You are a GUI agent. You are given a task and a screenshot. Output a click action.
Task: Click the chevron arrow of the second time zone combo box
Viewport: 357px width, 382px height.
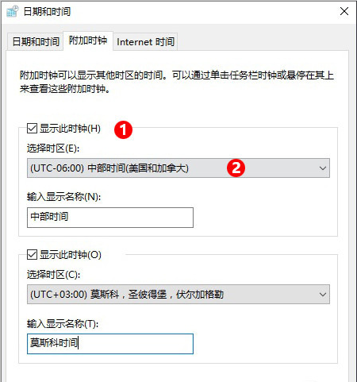tap(323, 295)
